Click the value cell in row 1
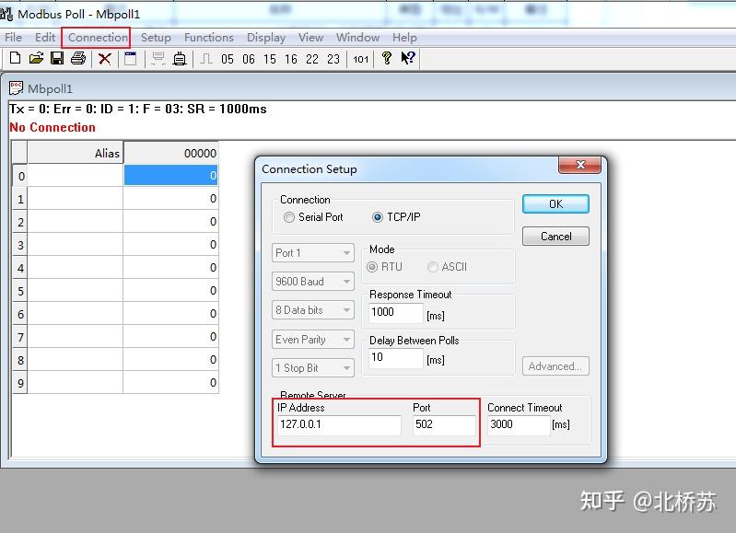Image resolution: width=736 pixels, height=533 pixels. tap(170, 199)
